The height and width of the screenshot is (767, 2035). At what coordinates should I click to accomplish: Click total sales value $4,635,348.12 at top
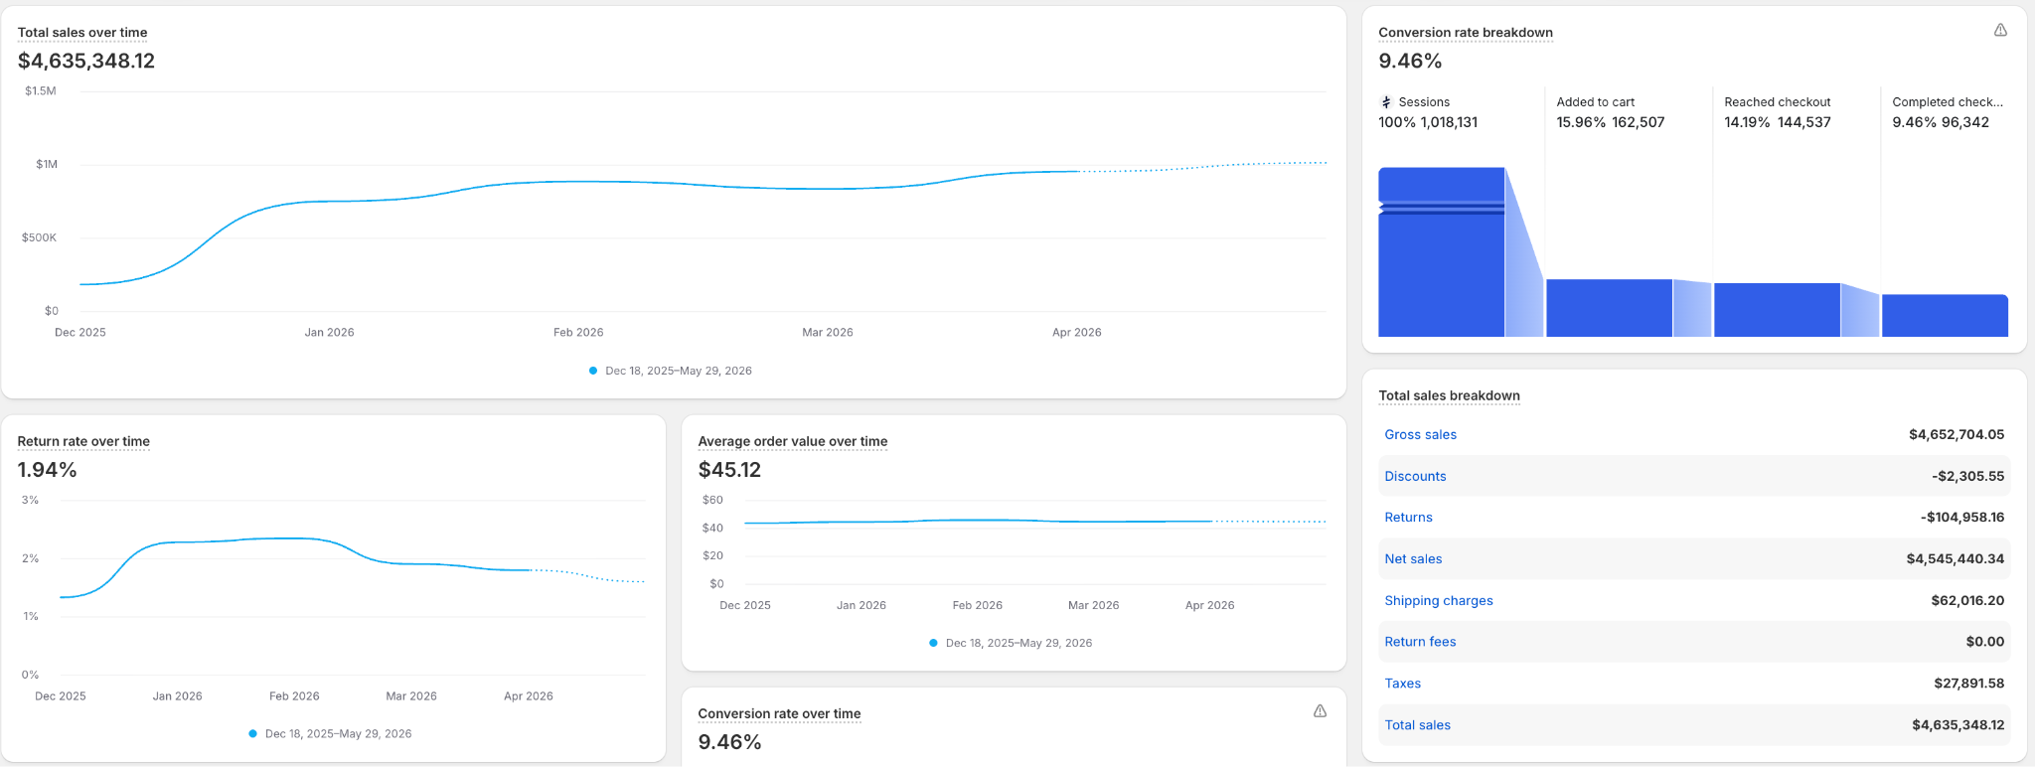(86, 61)
